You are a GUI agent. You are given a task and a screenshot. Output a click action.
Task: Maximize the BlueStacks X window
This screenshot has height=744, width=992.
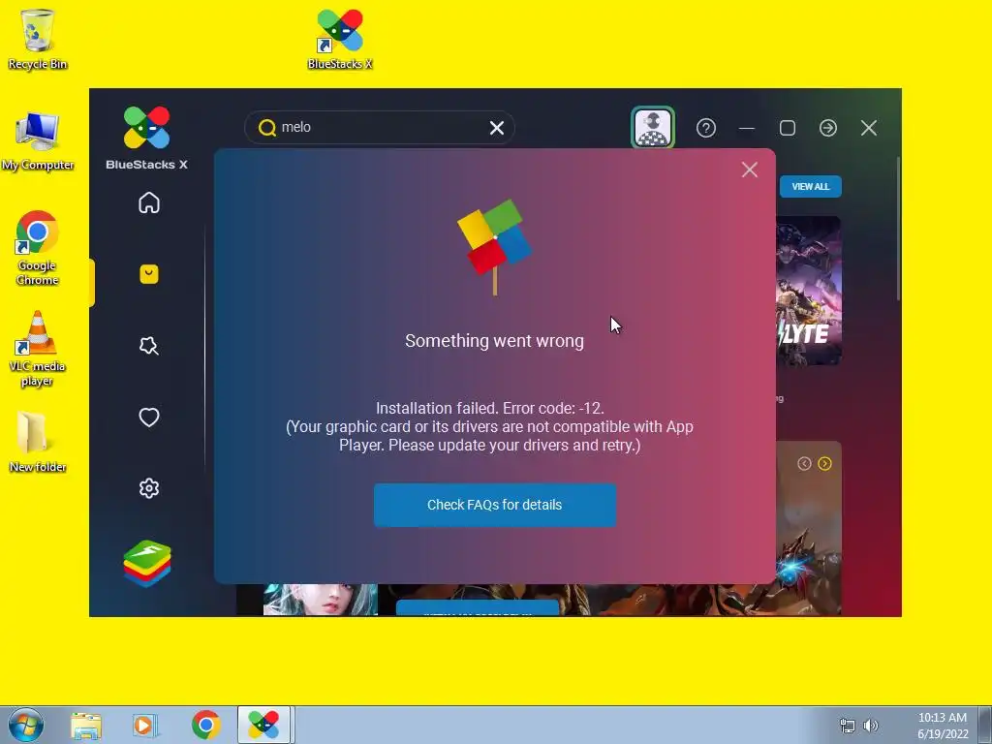coord(788,128)
